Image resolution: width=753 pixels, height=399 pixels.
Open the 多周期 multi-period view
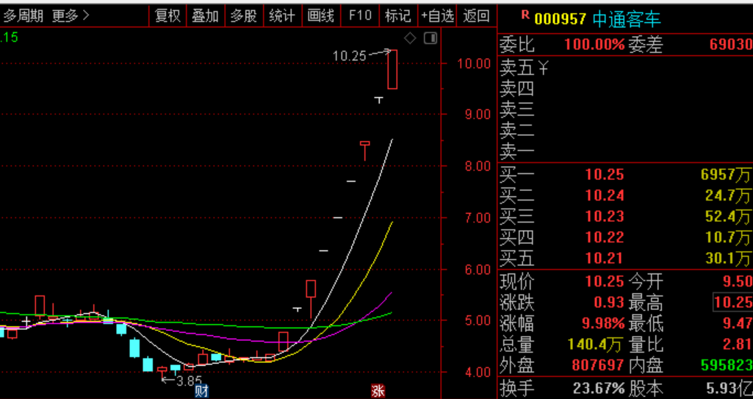23,15
